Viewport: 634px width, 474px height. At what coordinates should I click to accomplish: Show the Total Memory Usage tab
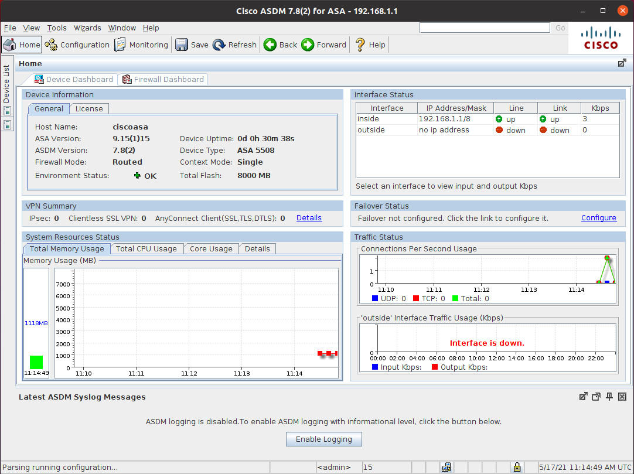click(x=67, y=249)
